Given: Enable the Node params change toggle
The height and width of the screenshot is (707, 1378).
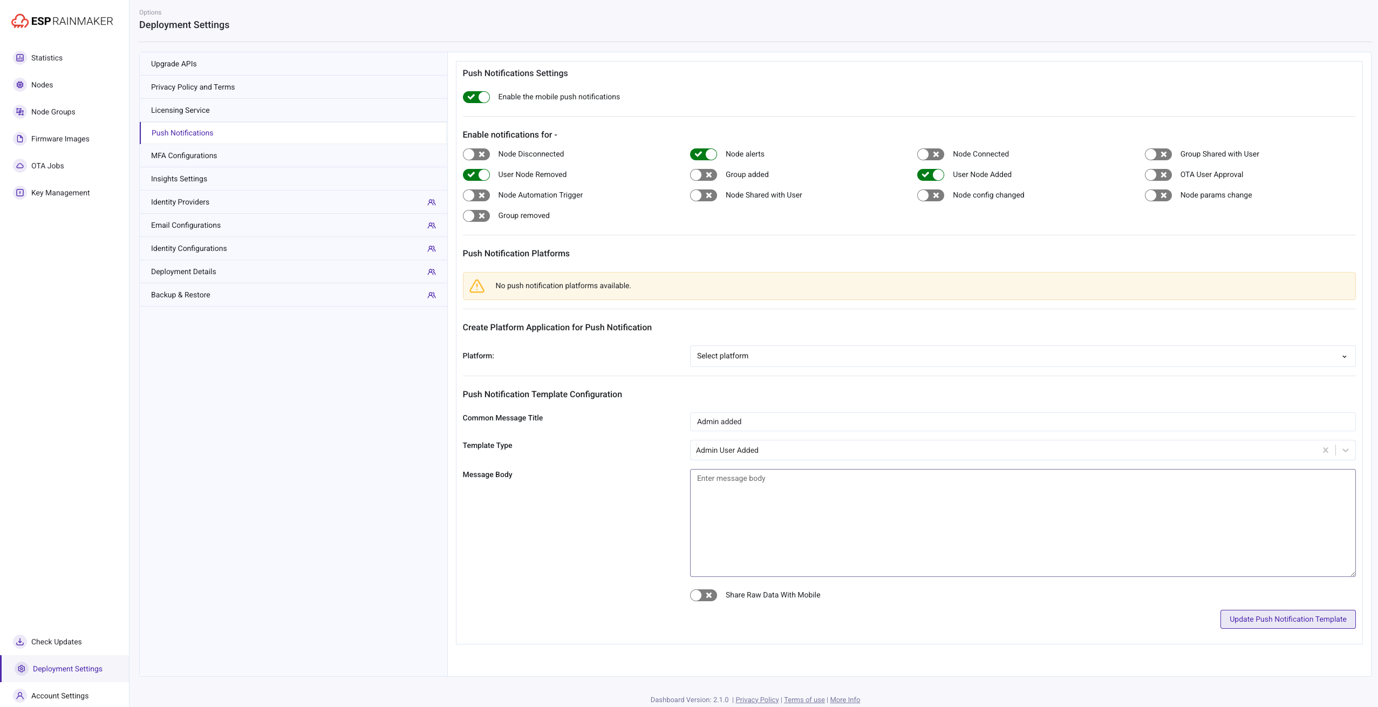Looking at the screenshot, I should 1158,195.
